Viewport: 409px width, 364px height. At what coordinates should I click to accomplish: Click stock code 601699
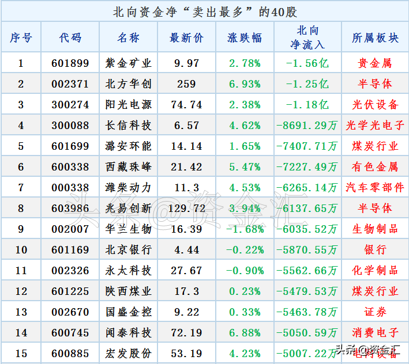point(70,146)
